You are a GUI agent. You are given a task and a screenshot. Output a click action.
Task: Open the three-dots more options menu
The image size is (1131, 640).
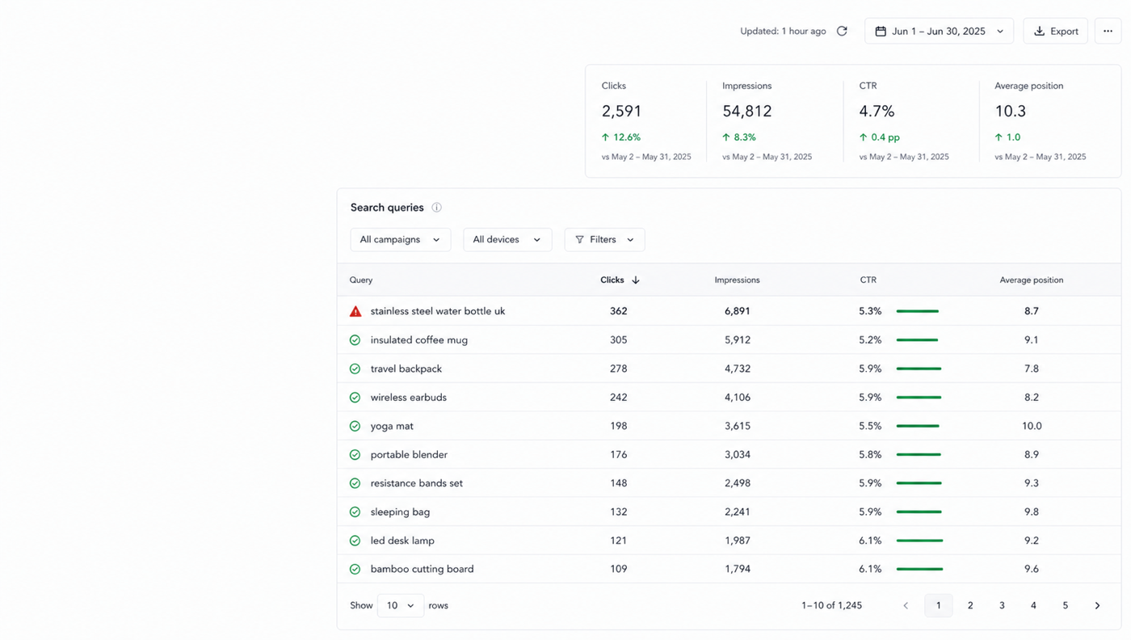(1108, 32)
